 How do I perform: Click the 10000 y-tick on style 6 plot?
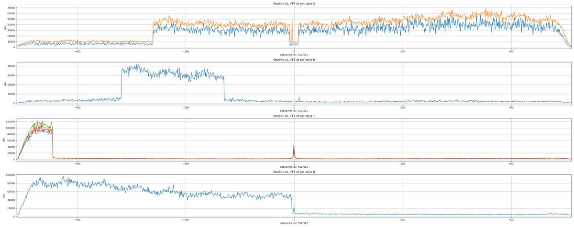11,94
